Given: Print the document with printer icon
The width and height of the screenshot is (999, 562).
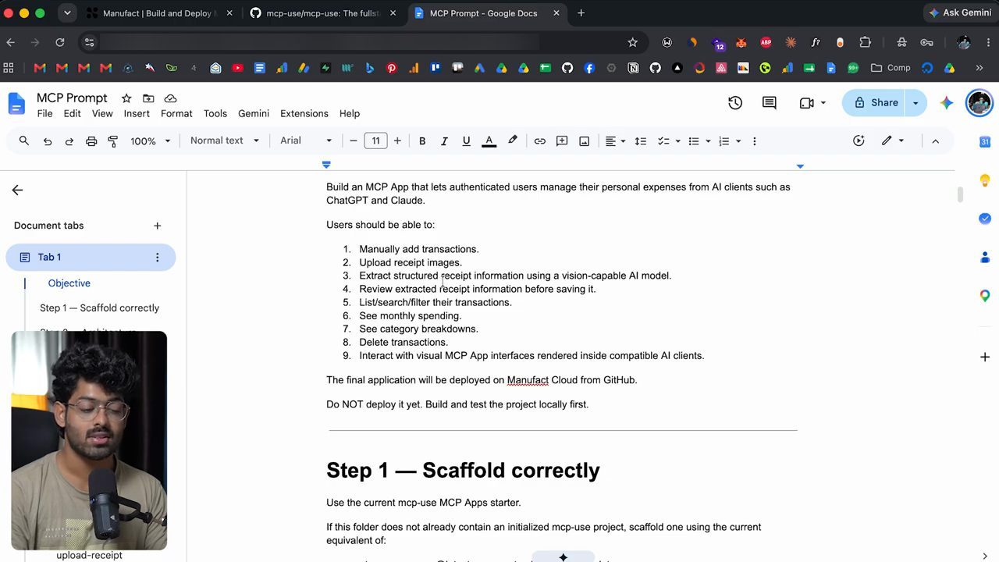Looking at the screenshot, I should tap(91, 141).
